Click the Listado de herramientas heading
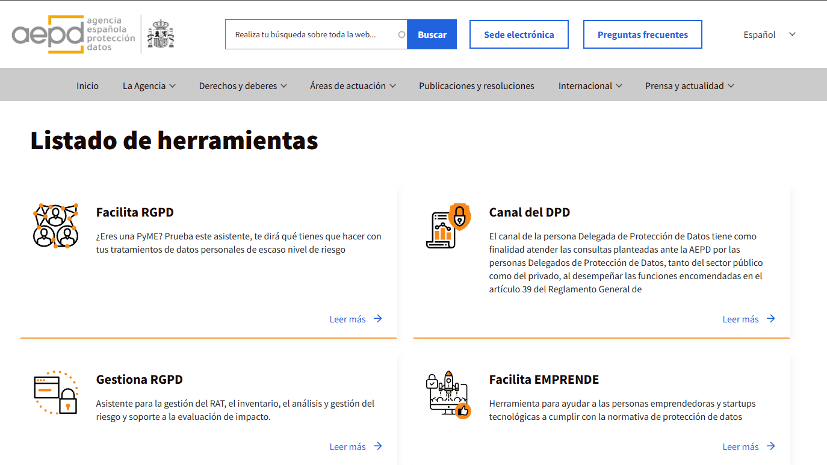The image size is (827, 465). pyautogui.click(x=174, y=140)
